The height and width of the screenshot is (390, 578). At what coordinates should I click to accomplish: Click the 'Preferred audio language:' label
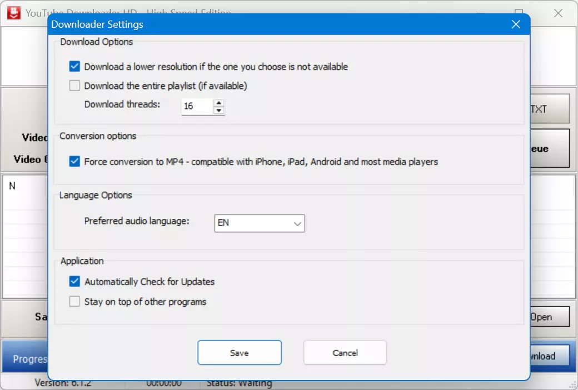pos(137,221)
